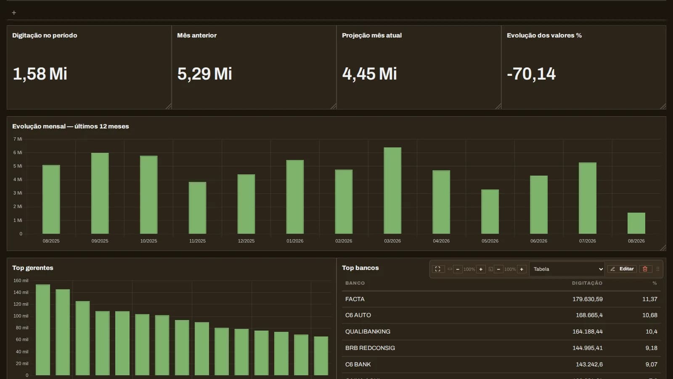Click resize handle of Evolução mensal chart
Image resolution: width=673 pixels, height=379 pixels.
click(x=663, y=248)
